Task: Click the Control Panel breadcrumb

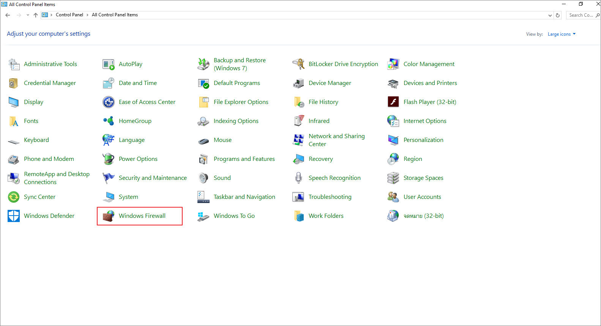Action: 69,15
